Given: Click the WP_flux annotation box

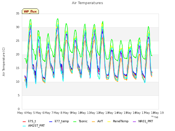Looking at the screenshot, I should pos(30,11).
